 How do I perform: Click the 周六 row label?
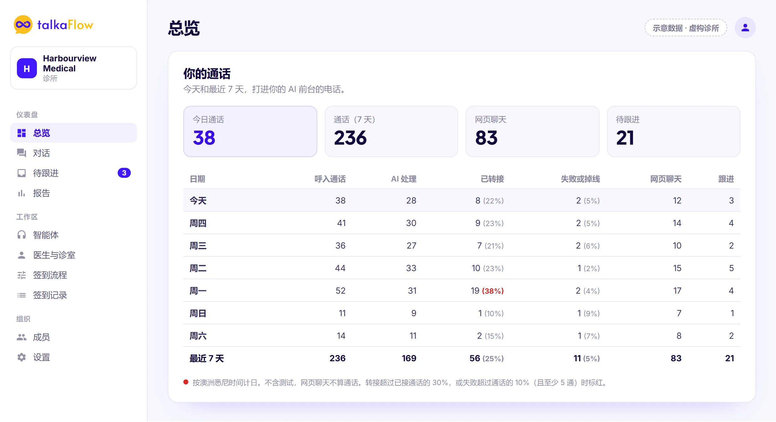pyautogui.click(x=198, y=336)
